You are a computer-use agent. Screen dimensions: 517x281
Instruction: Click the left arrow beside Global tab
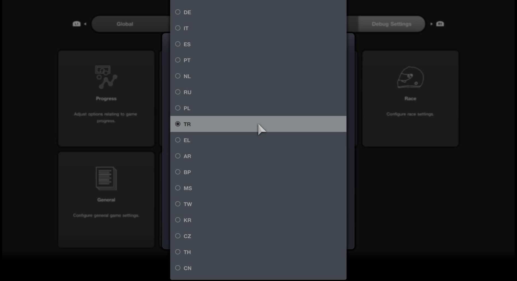click(85, 24)
